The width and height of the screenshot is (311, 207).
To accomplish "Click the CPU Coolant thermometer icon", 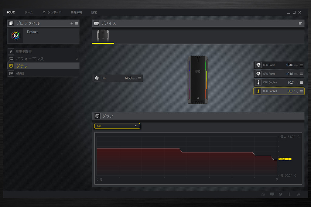I will (258, 82).
